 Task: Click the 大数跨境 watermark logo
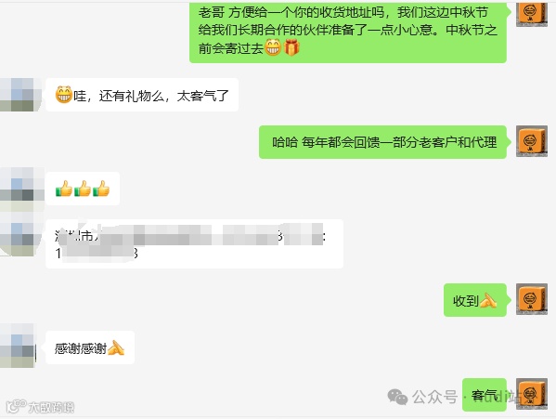pyautogui.click(x=41, y=407)
